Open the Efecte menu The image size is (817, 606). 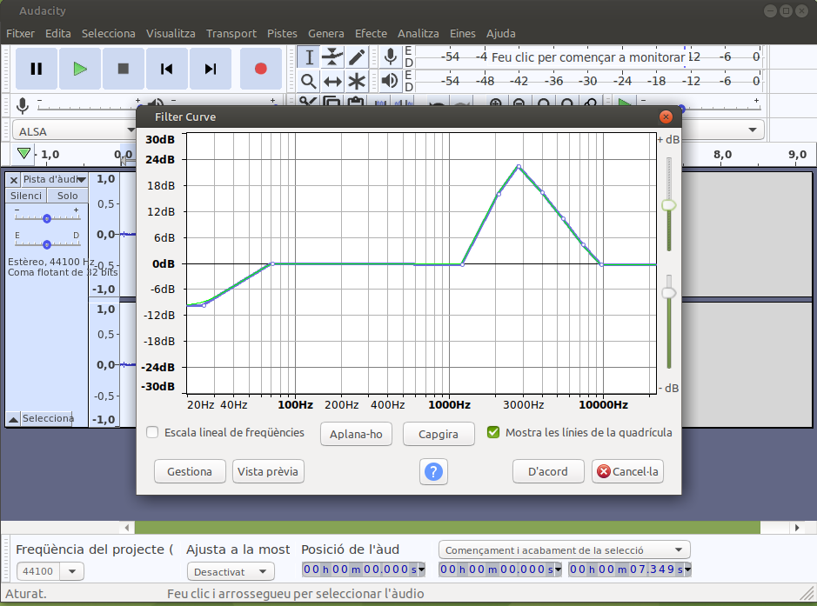pos(371,33)
